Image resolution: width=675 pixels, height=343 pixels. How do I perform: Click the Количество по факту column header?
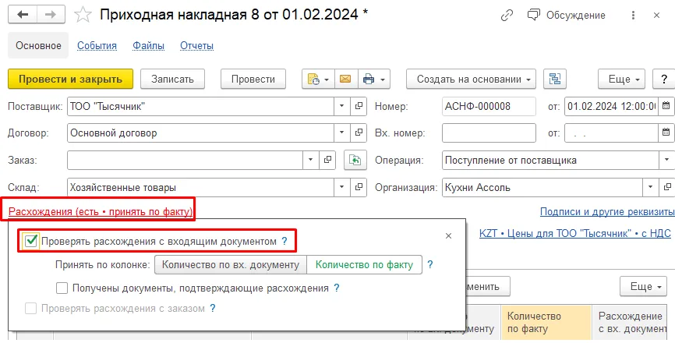(546, 323)
